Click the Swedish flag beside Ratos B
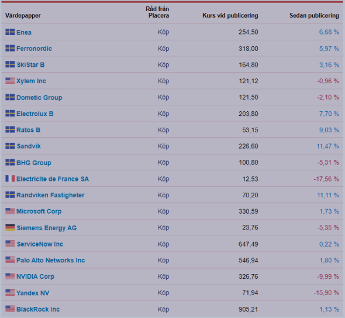Screen dimensions: 345x318 (10, 129)
